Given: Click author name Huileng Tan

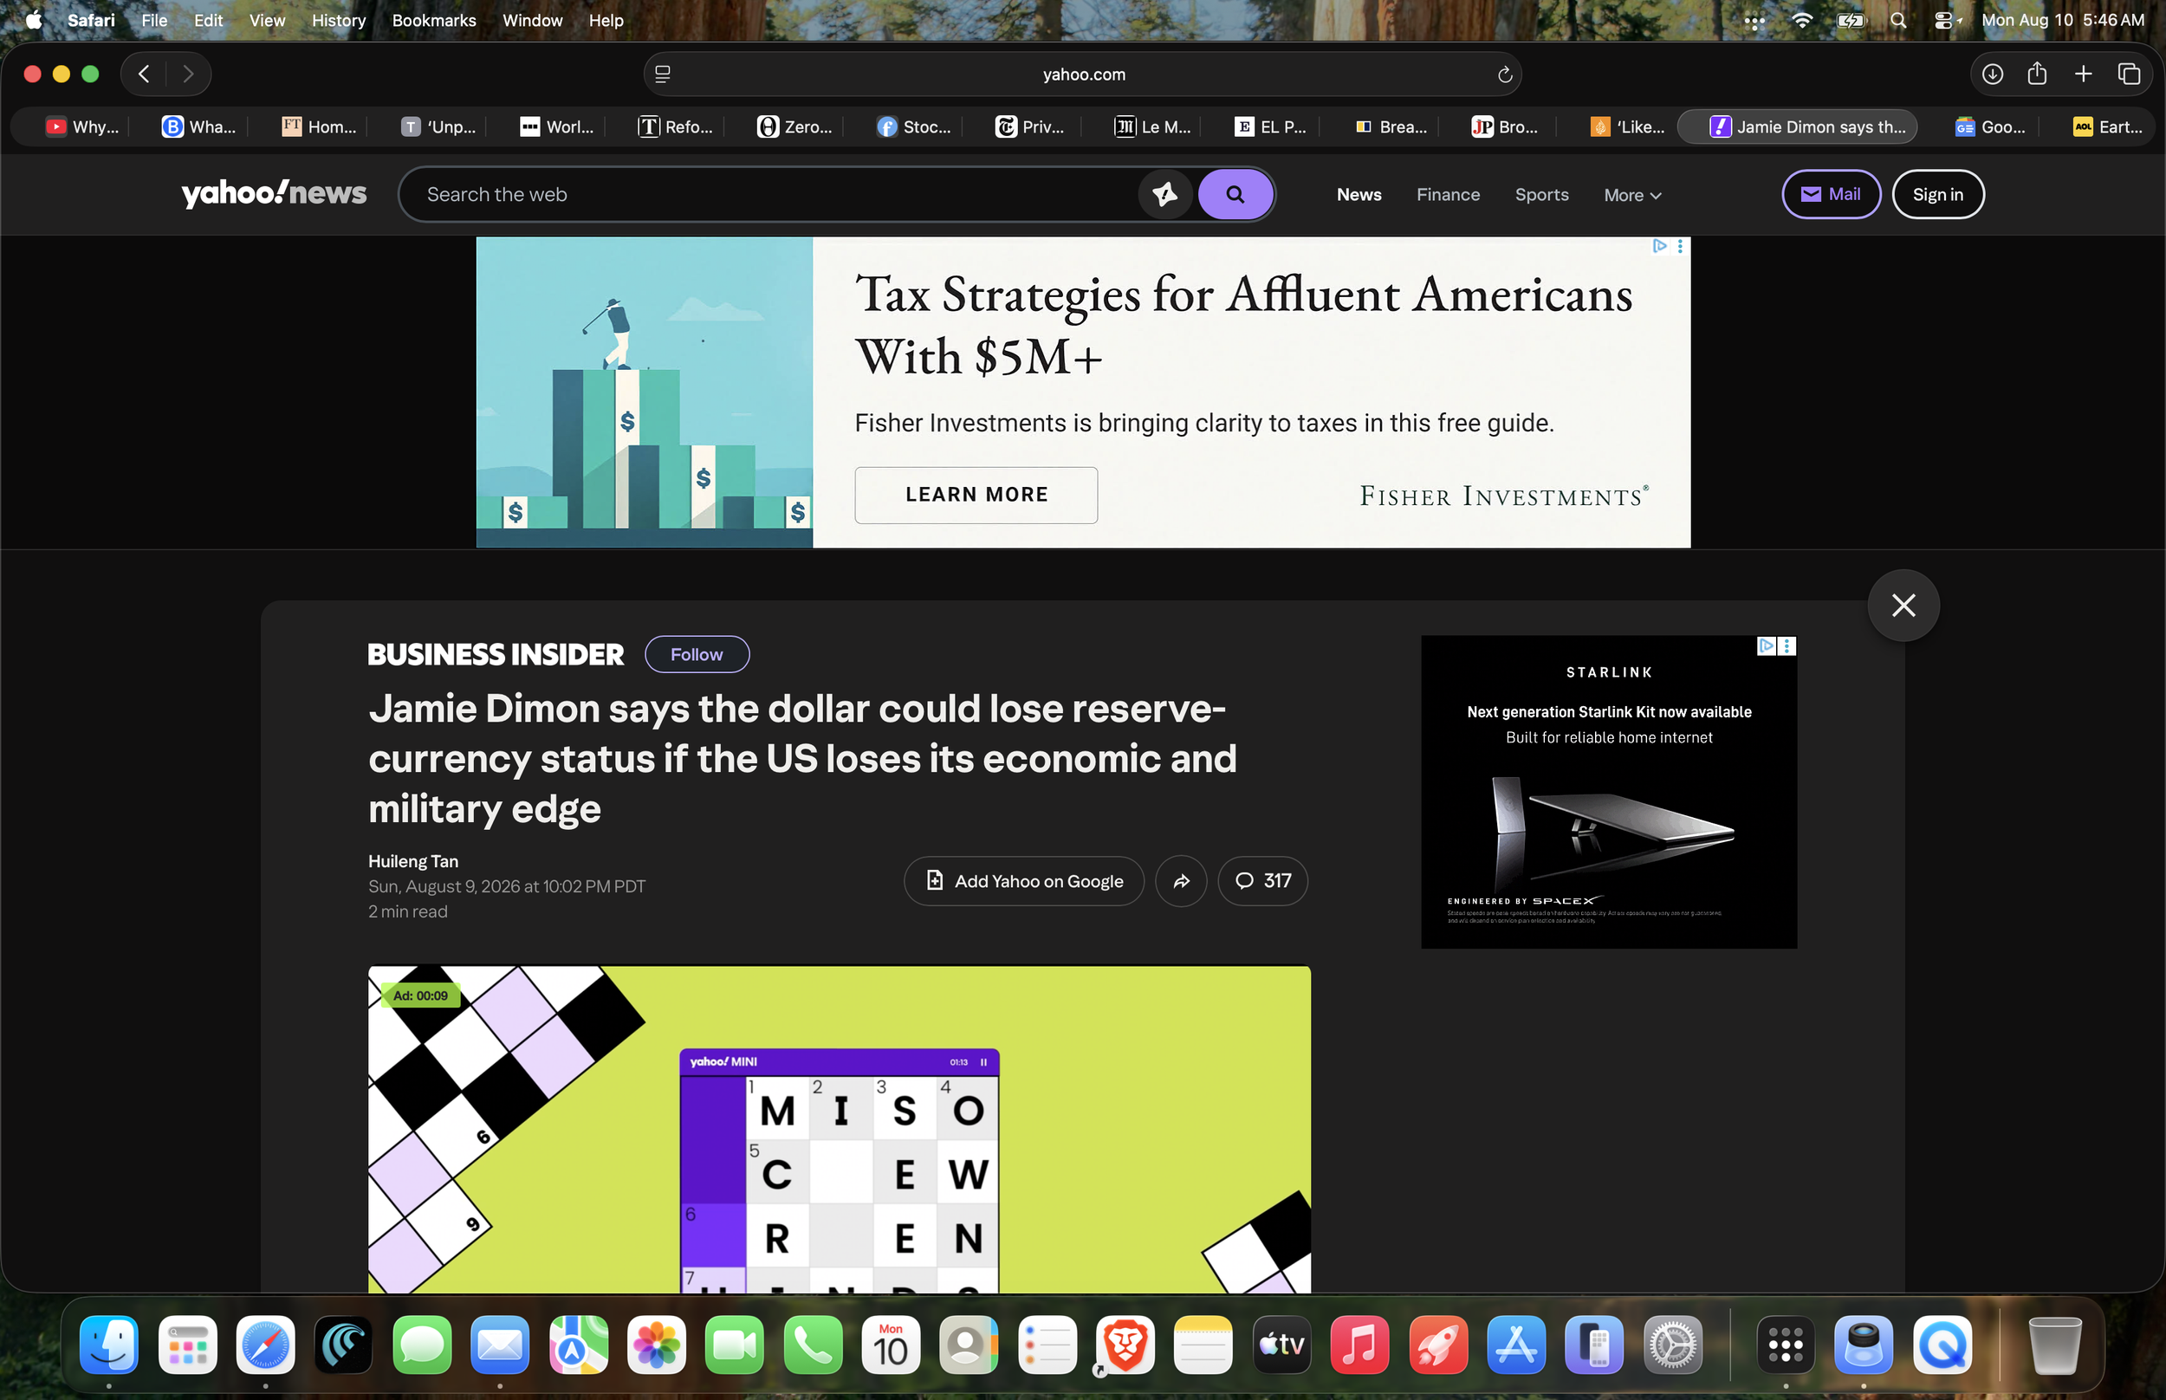Looking at the screenshot, I should pyautogui.click(x=412, y=861).
